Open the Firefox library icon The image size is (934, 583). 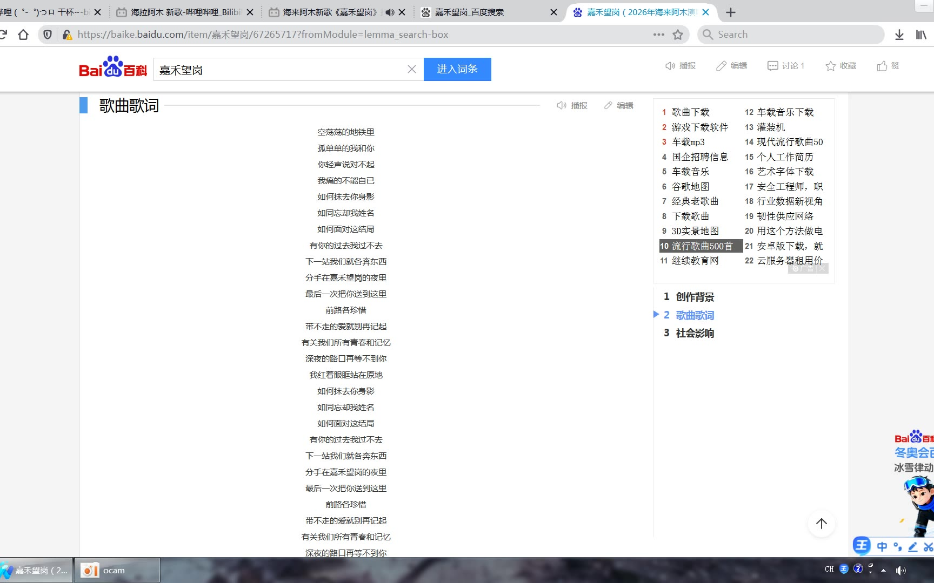tap(921, 35)
